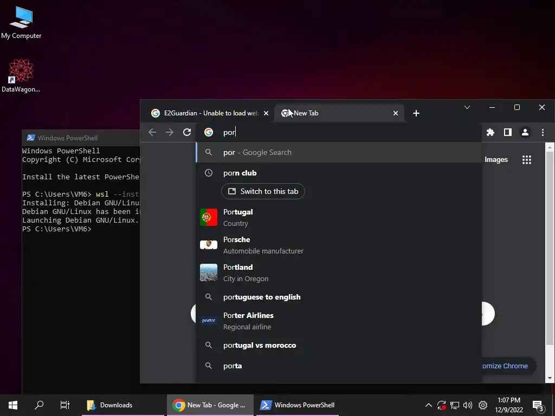Click the Customize Chrome button
Viewport: 555px width, 416px height.
pos(508,366)
